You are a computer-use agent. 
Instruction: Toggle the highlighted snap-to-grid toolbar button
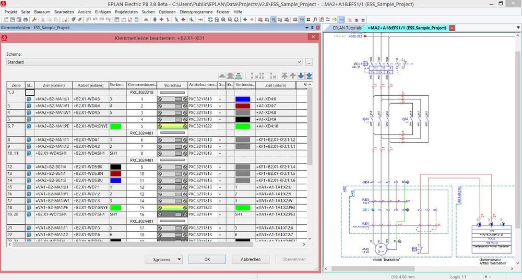(302, 20)
